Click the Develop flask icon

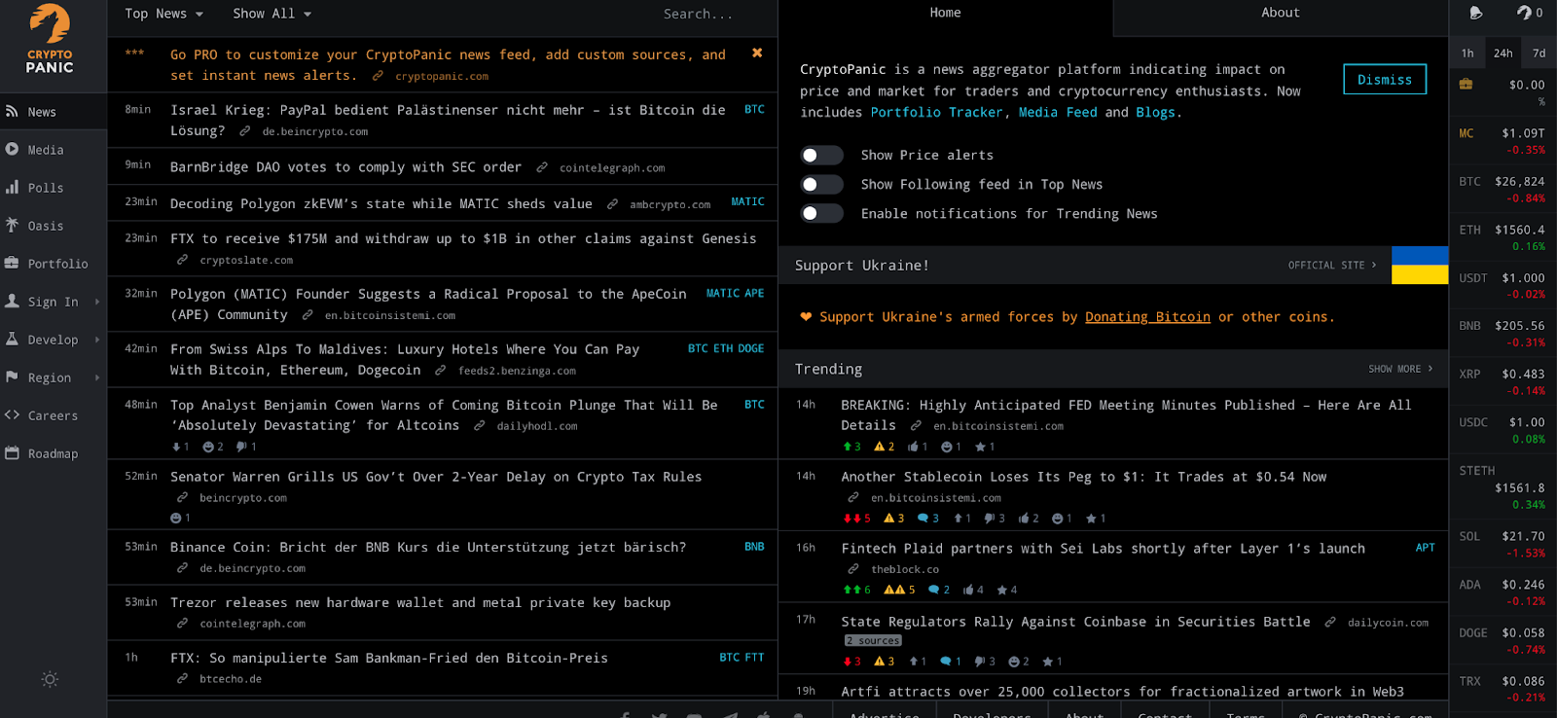point(12,340)
